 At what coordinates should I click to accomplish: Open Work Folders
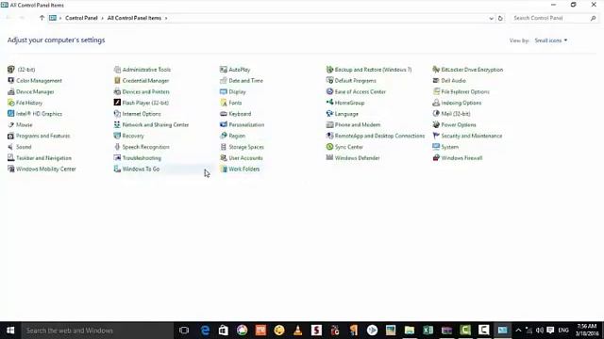pyautogui.click(x=244, y=169)
